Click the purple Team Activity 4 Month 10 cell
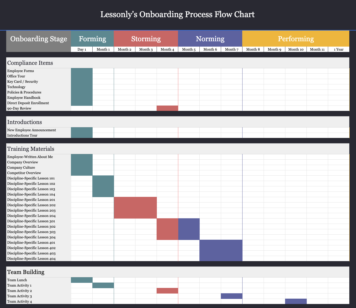The image size is (356, 308). tap(296, 301)
